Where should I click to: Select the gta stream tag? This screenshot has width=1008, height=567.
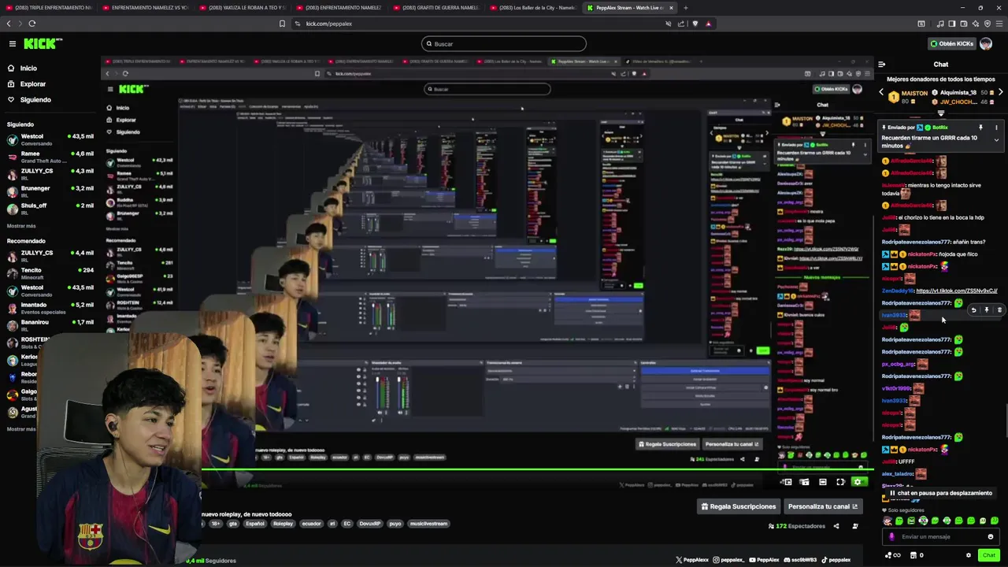coord(233,524)
